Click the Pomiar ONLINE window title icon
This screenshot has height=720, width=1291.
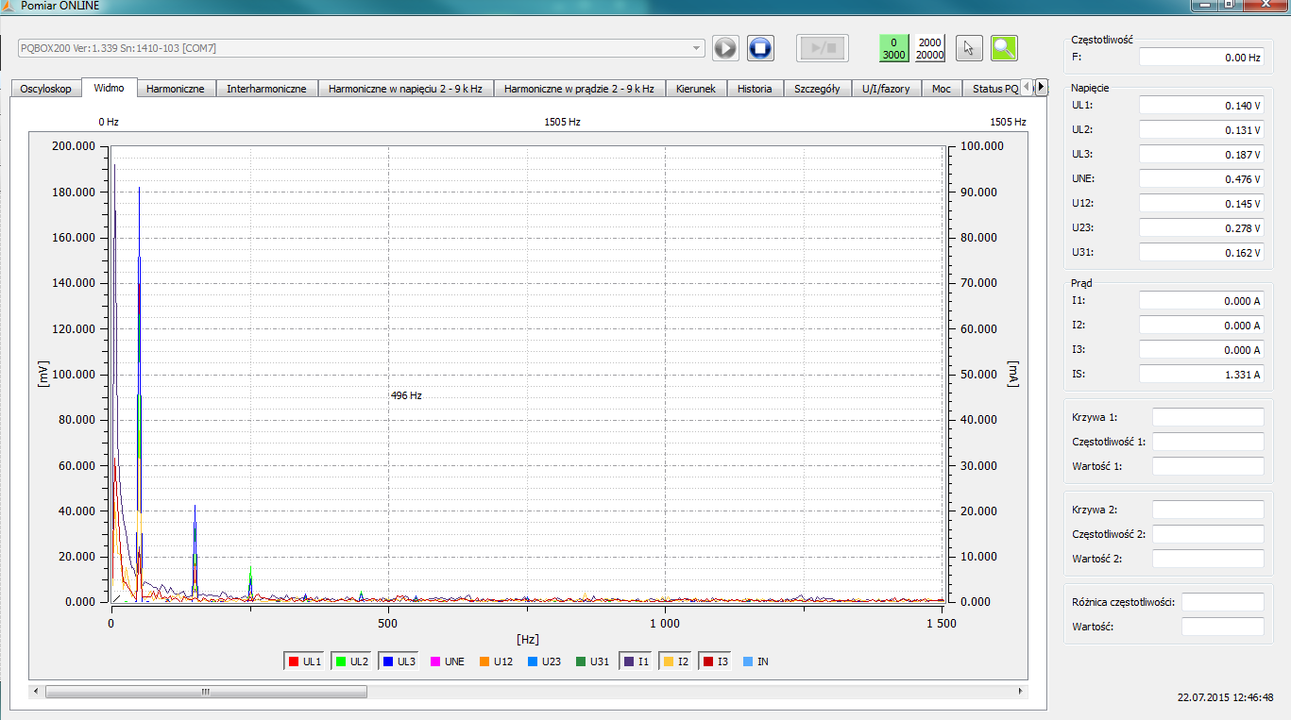pyautogui.click(x=7, y=6)
